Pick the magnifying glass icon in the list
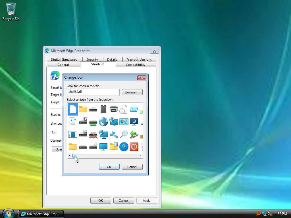 click(124, 134)
